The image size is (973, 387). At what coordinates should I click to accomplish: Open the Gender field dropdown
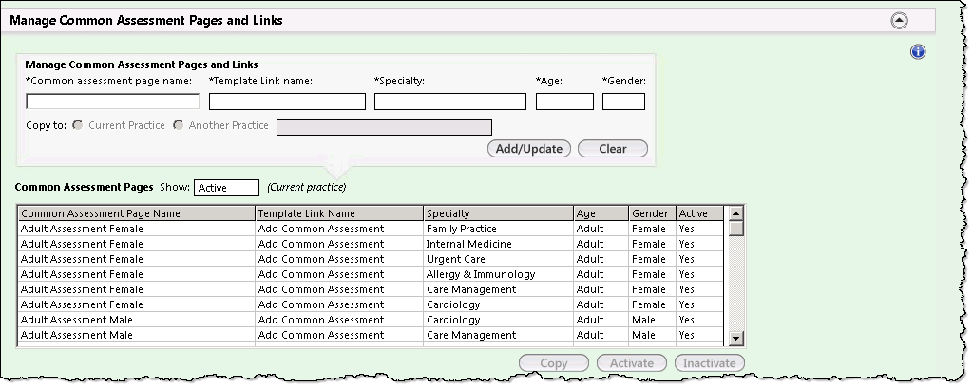click(x=623, y=101)
